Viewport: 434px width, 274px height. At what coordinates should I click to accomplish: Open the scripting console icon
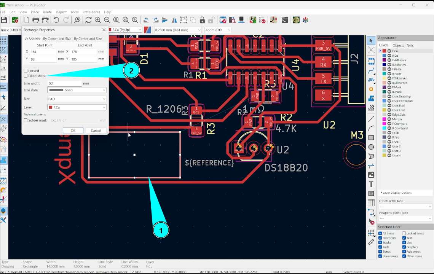coord(284,20)
